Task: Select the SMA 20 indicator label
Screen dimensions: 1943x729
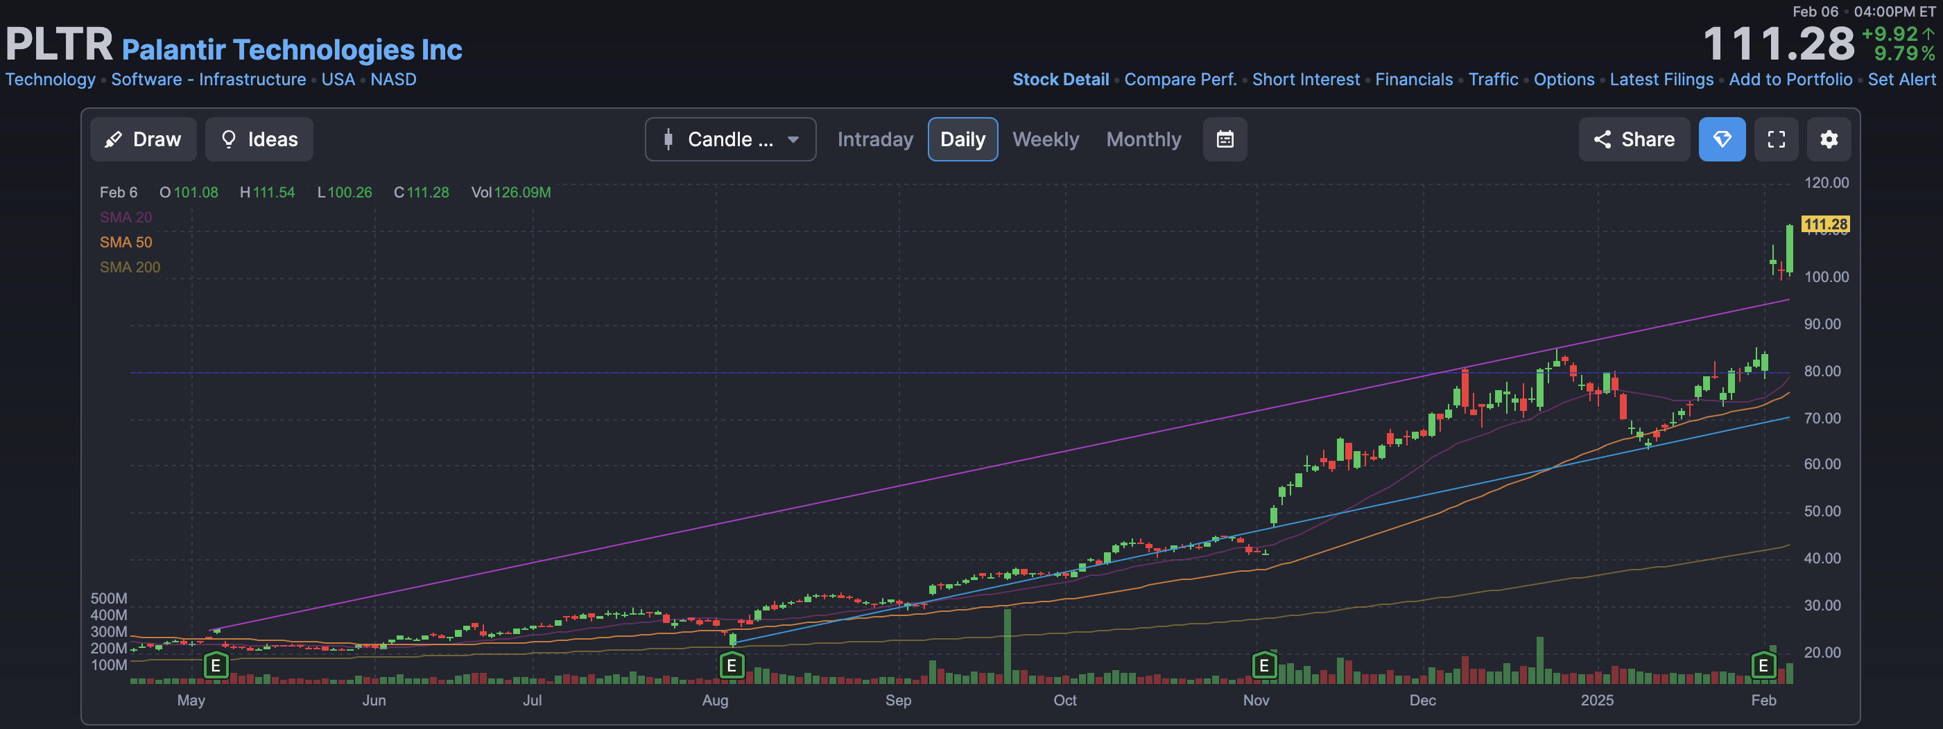Action: [126, 217]
